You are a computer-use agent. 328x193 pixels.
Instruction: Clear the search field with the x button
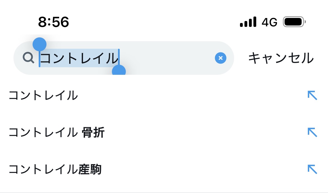tap(221, 58)
